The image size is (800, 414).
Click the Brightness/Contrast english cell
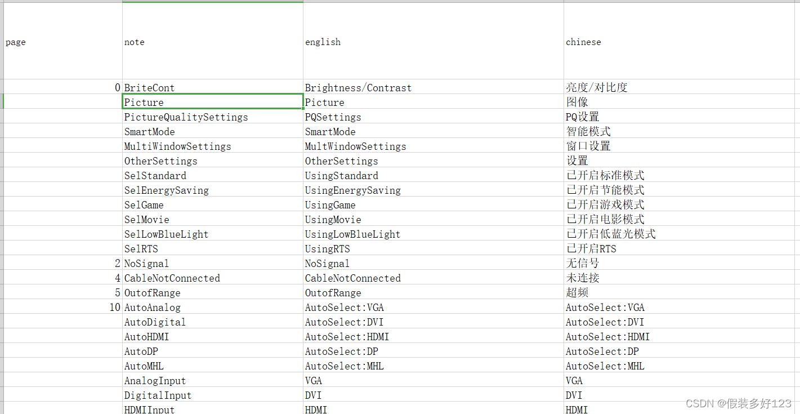pyautogui.click(x=433, y=87)
